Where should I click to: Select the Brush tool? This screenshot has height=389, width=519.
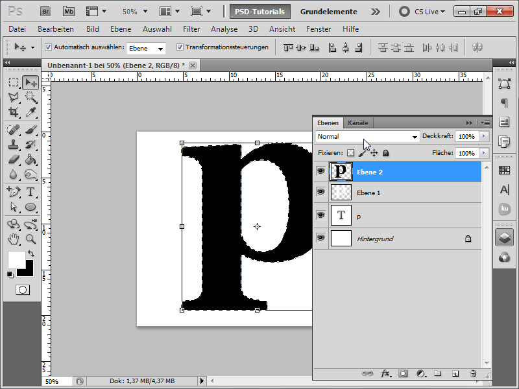point(30,130)
